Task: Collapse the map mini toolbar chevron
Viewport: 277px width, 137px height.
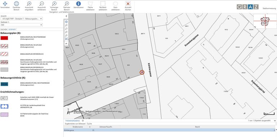Action: [66, 43]
